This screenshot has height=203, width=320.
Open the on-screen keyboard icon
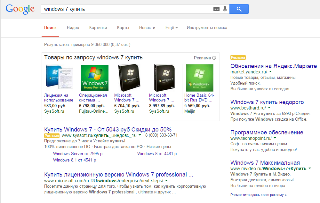click(x=216, y=9)
